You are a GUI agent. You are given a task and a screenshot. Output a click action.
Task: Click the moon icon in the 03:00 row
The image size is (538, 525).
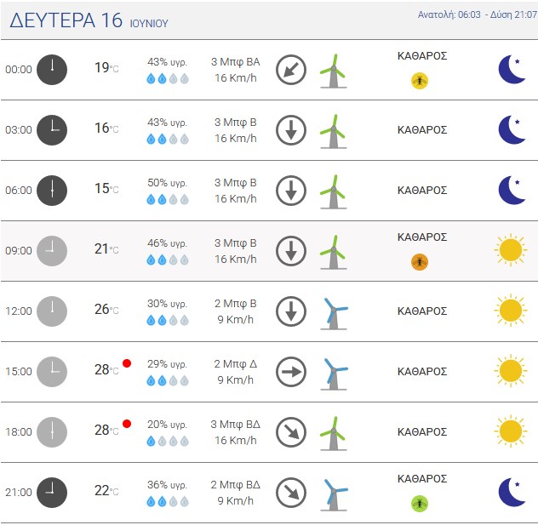[512, 130]
